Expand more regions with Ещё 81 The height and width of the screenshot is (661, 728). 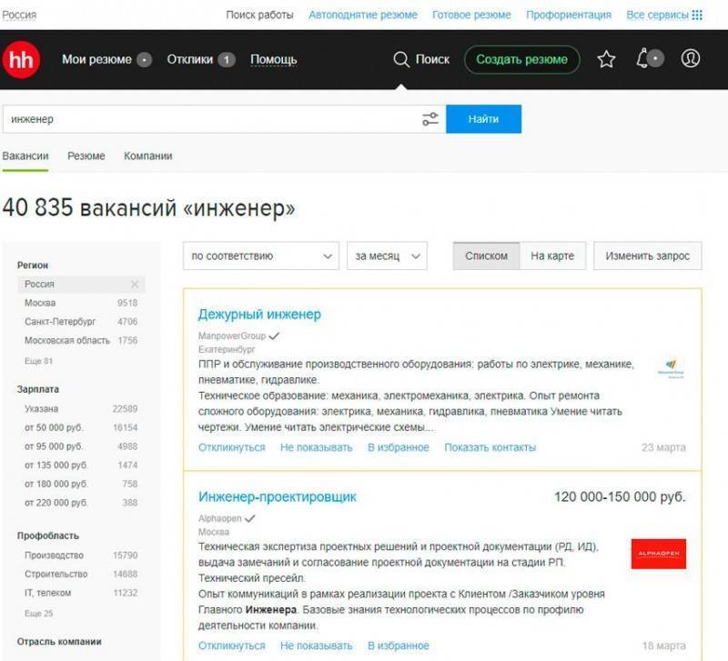38,361
